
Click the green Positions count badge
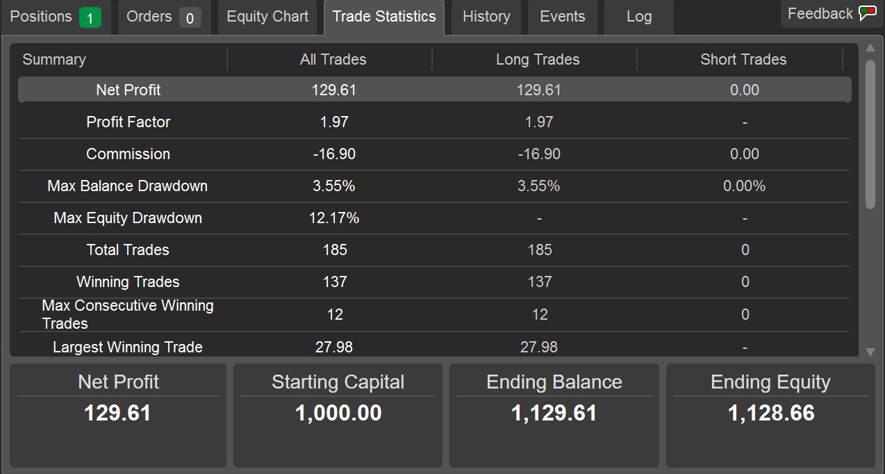point(90,17)
